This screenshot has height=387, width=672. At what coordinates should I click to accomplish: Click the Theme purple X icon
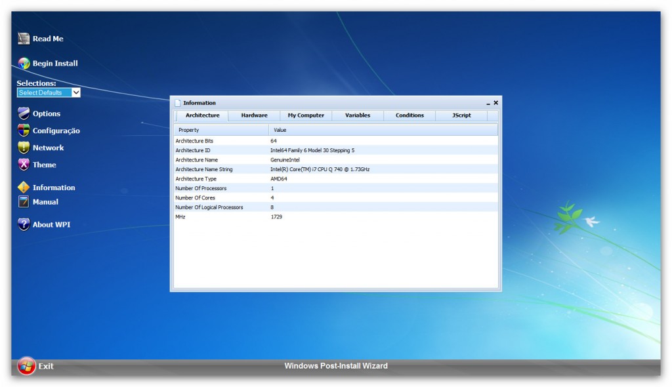coord(24,165)
